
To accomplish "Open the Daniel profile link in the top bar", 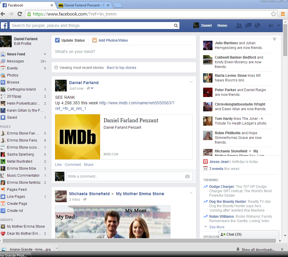I will (x=203, y=25).
